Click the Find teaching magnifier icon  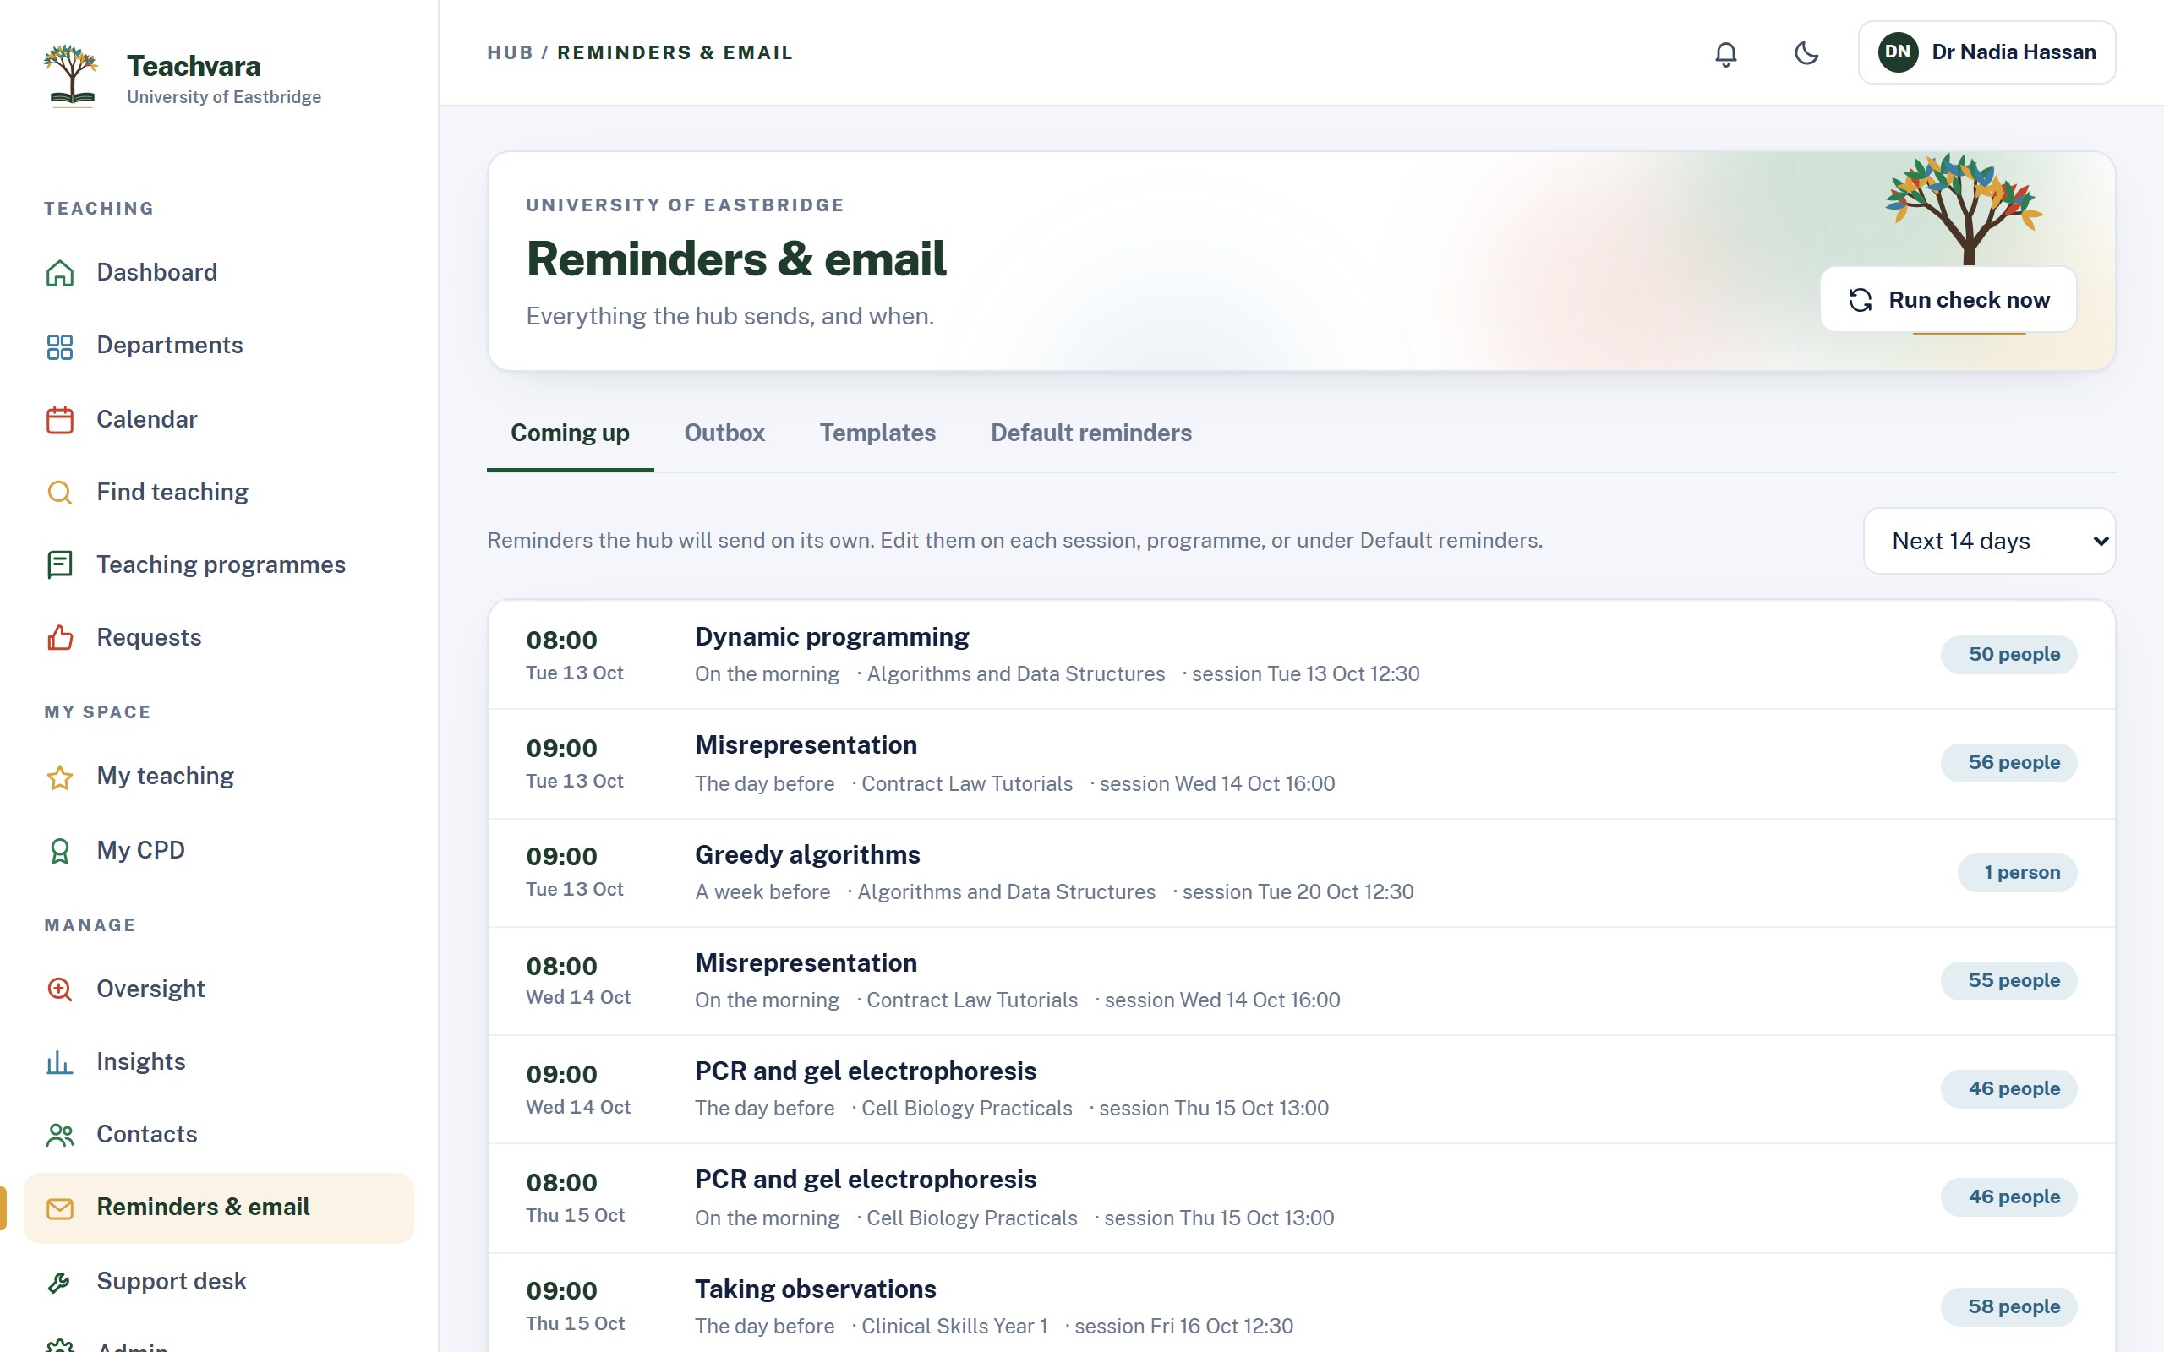click(60, 493)
